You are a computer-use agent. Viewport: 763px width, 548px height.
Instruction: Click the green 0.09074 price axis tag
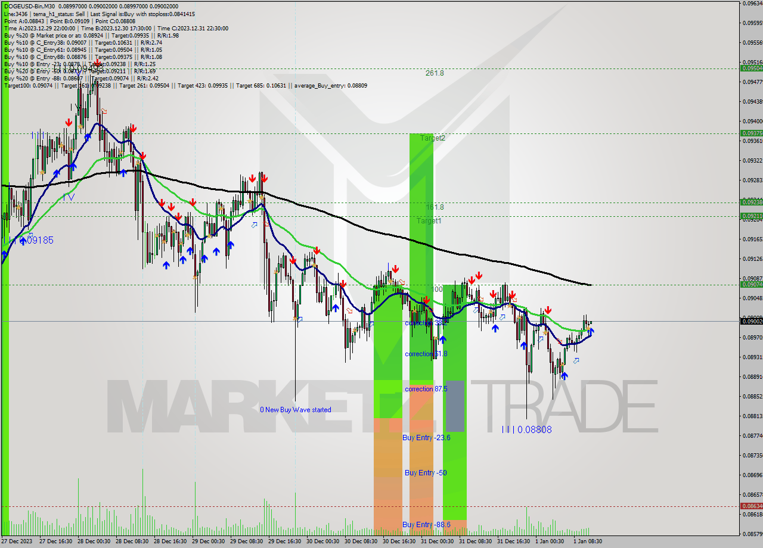(751, 285)
